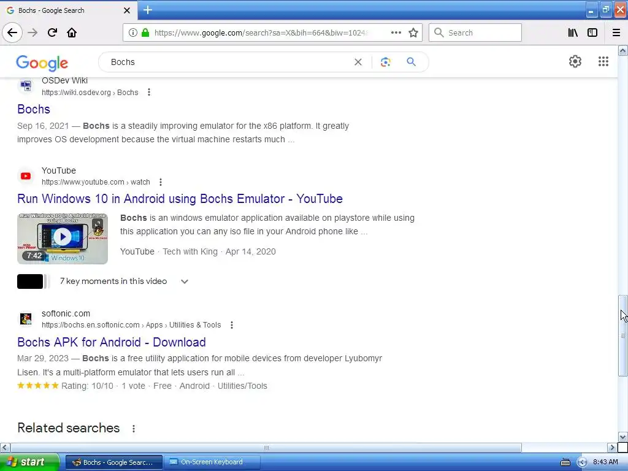Image resolution: width=628 pixels, height=471 pixels.
Task: Open the Google apps grid
Action: [603, 61]
